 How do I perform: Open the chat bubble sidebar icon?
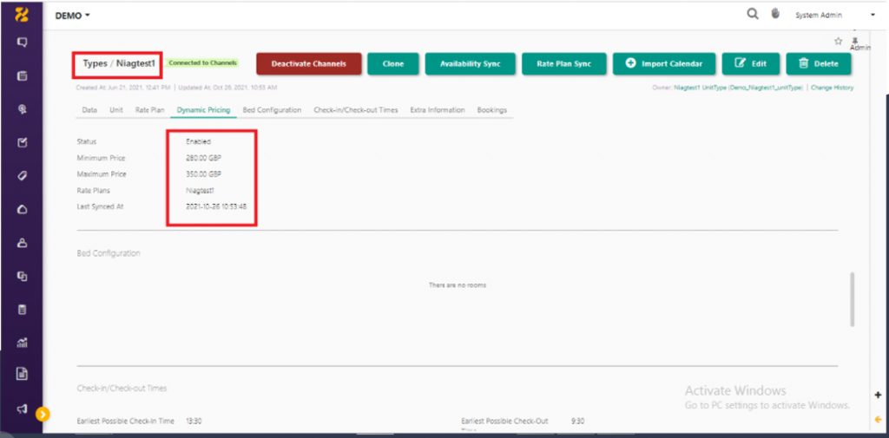(22, 42)
